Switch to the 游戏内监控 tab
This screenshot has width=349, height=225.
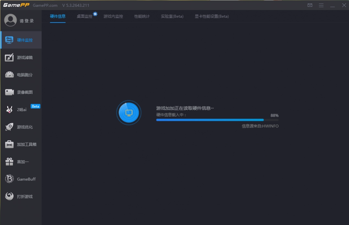pos(114,15)
